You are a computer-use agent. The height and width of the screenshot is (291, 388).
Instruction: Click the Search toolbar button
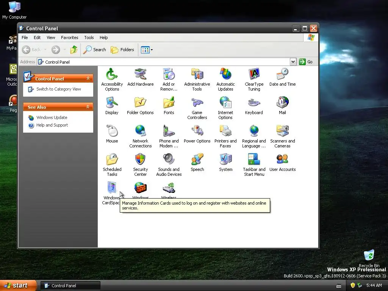coord(94,50)
